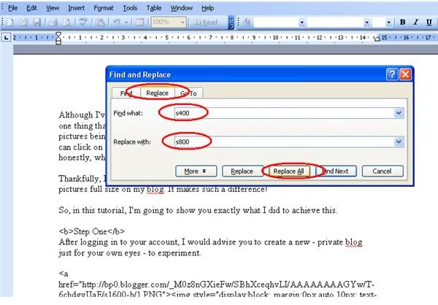Viewport: 438px width, 305px height.
Task: Click the Save floppy disk icon
Action: pos(37,22)
